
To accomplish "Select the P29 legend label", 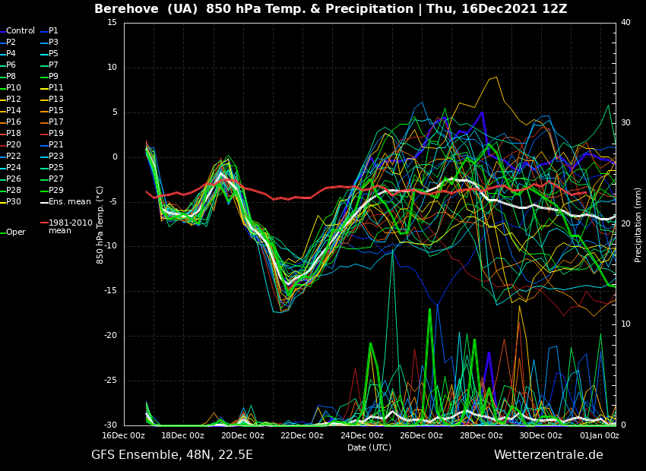I will (x=55, y=191).
